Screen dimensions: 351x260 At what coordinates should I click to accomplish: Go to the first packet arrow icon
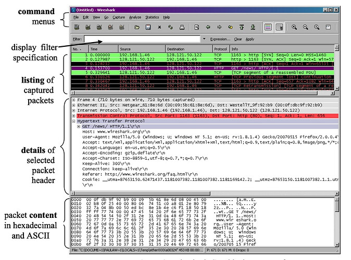point(242,27)
